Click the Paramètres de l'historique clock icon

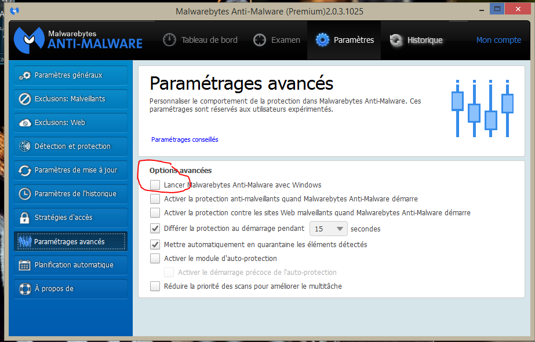click(x=24, y=194)
